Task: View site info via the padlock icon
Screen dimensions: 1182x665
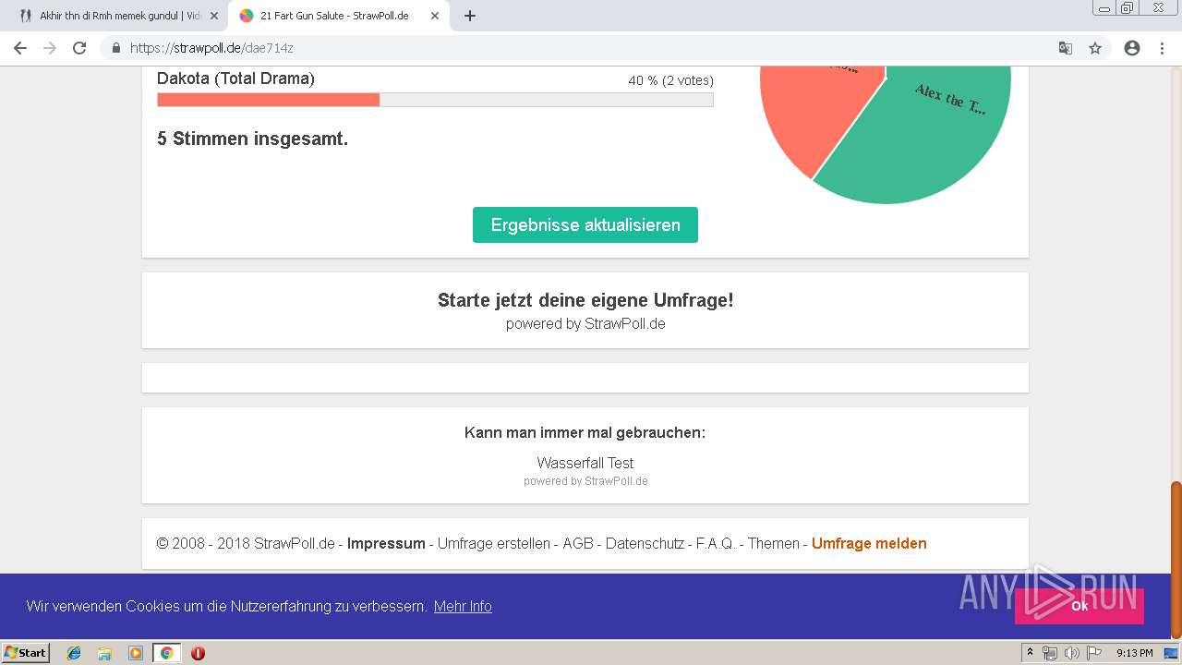Action: coord(116,48)
